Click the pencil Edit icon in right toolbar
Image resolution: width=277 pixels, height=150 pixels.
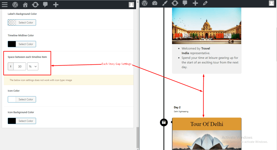pos(205,3)
